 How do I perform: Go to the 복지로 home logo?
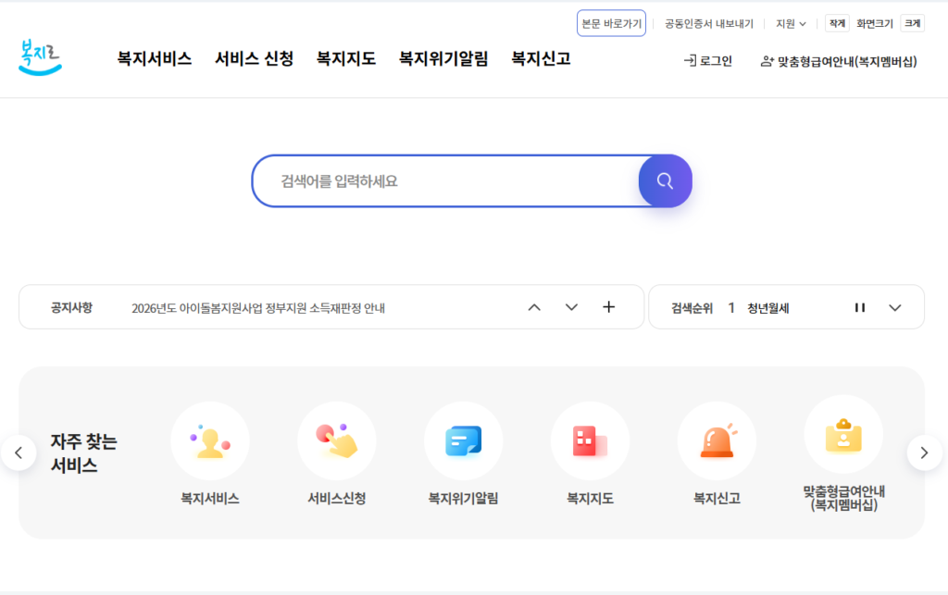click(x=40, y=57)
